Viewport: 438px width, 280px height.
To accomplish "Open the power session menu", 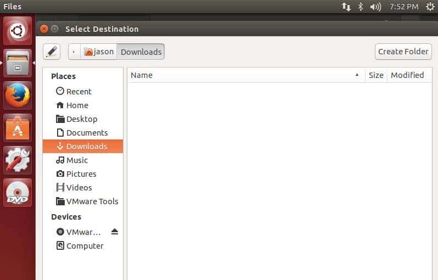I will [x=430, y=7].
